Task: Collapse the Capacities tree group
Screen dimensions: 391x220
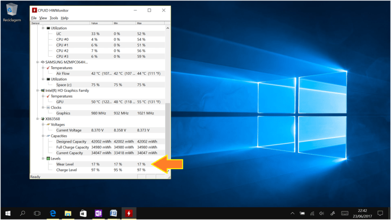Action: (42, 136)
